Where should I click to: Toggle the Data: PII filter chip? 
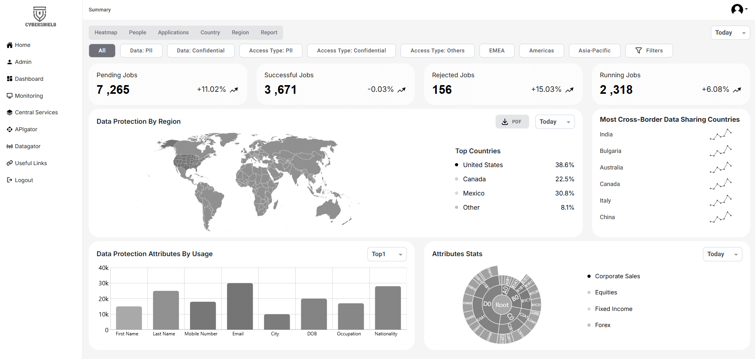(141, 51)
